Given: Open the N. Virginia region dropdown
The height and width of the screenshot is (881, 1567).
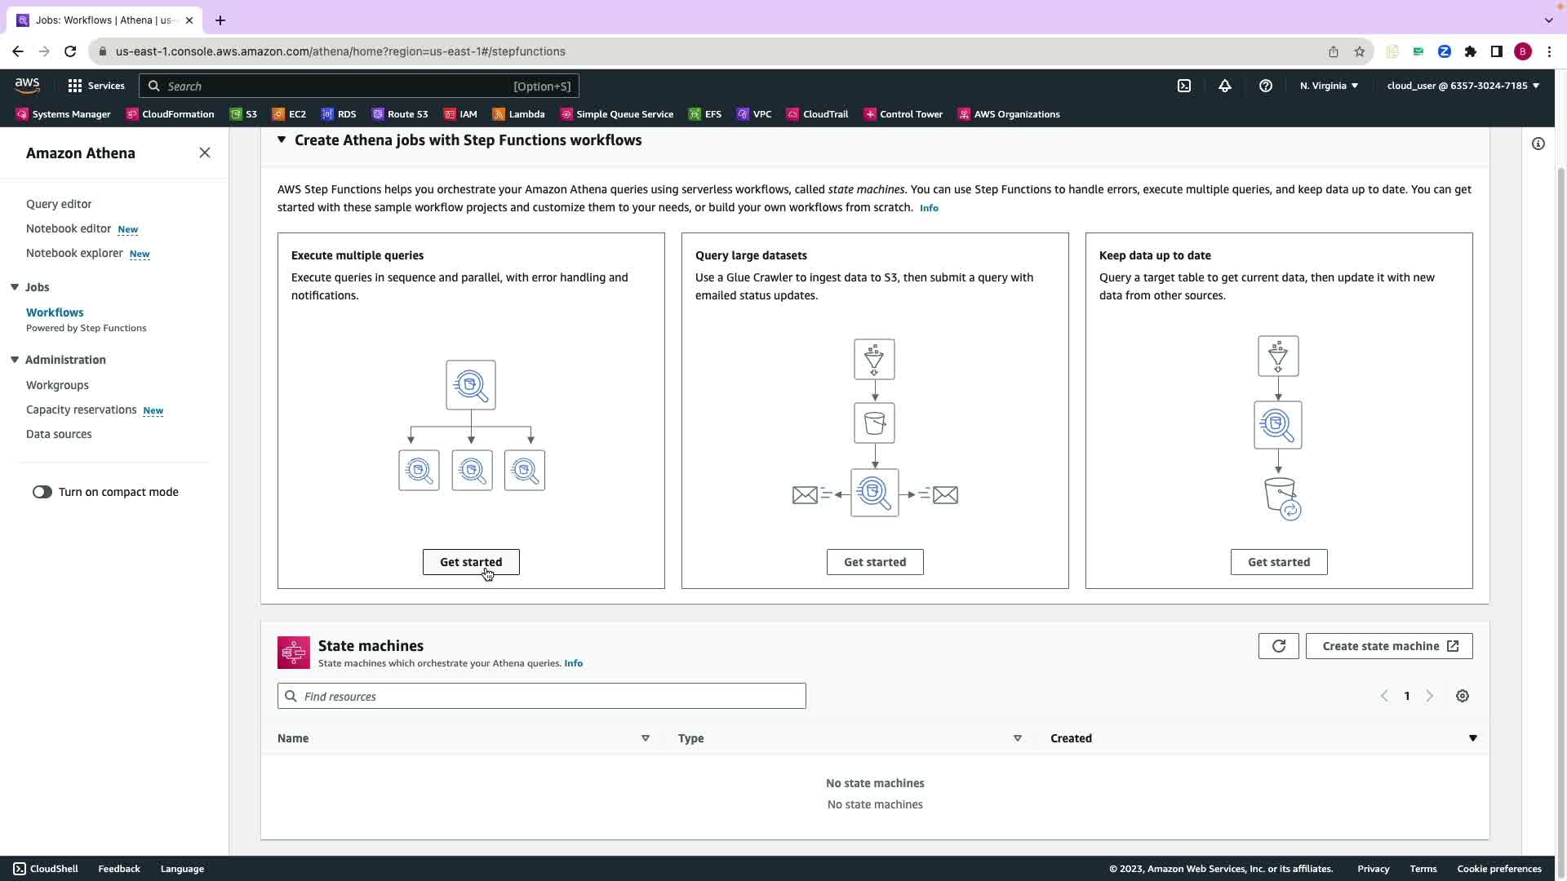Looking at the screenshot, I should pos(1329,86).
